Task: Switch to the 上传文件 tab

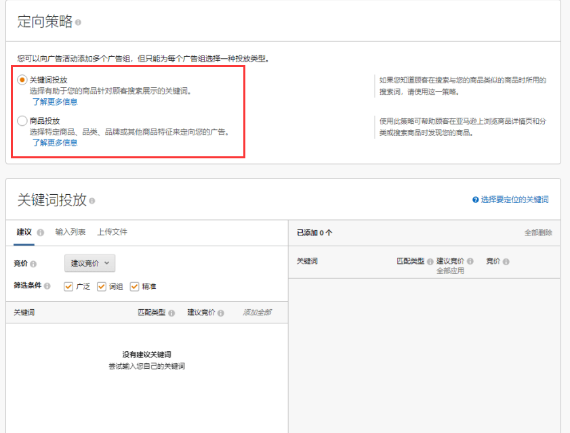Action: point(112,232)
